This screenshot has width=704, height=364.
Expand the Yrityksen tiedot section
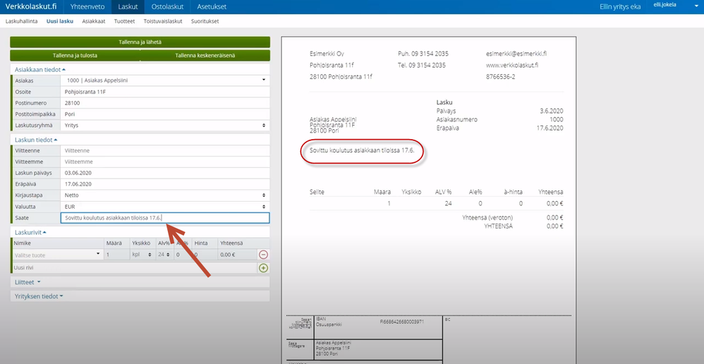click(x=40, y=296)
